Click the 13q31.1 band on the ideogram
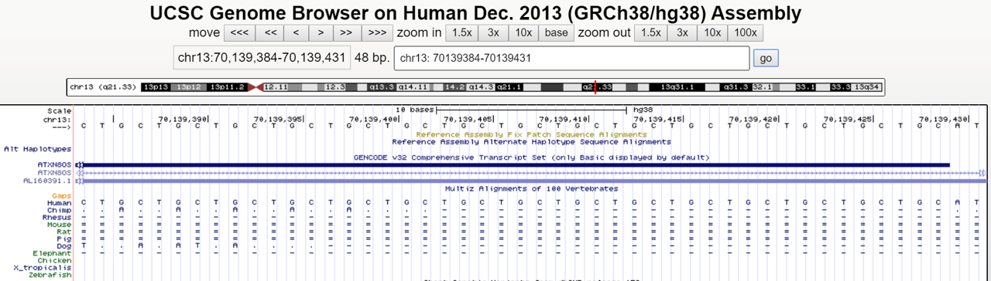991x281 pixels. click(x=677, y=87)
